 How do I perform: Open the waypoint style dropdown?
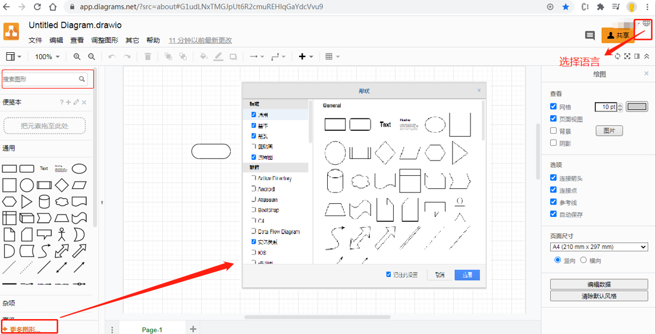pos(278,56)
